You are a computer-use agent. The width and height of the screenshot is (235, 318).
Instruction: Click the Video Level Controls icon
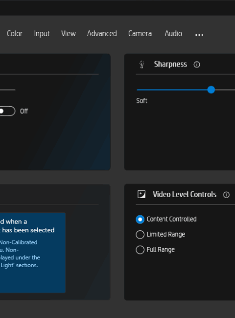pyautogui.click(x=141, y=194)
